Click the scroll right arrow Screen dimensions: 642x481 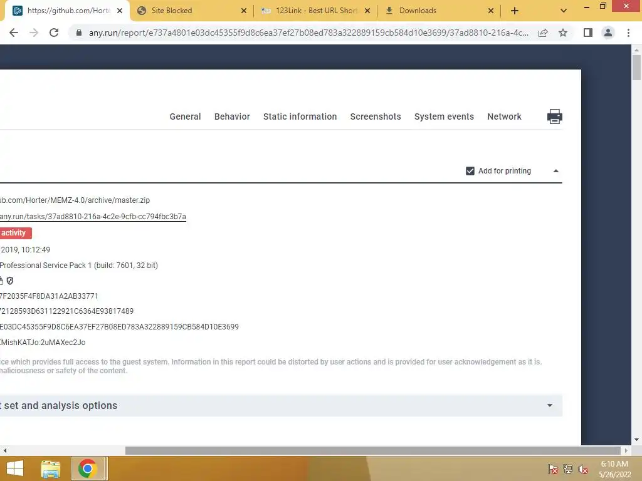click(626, 450)
